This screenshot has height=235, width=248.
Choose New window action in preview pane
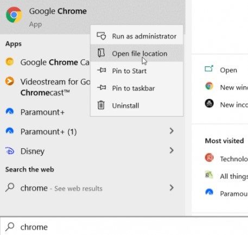(234, 87)
